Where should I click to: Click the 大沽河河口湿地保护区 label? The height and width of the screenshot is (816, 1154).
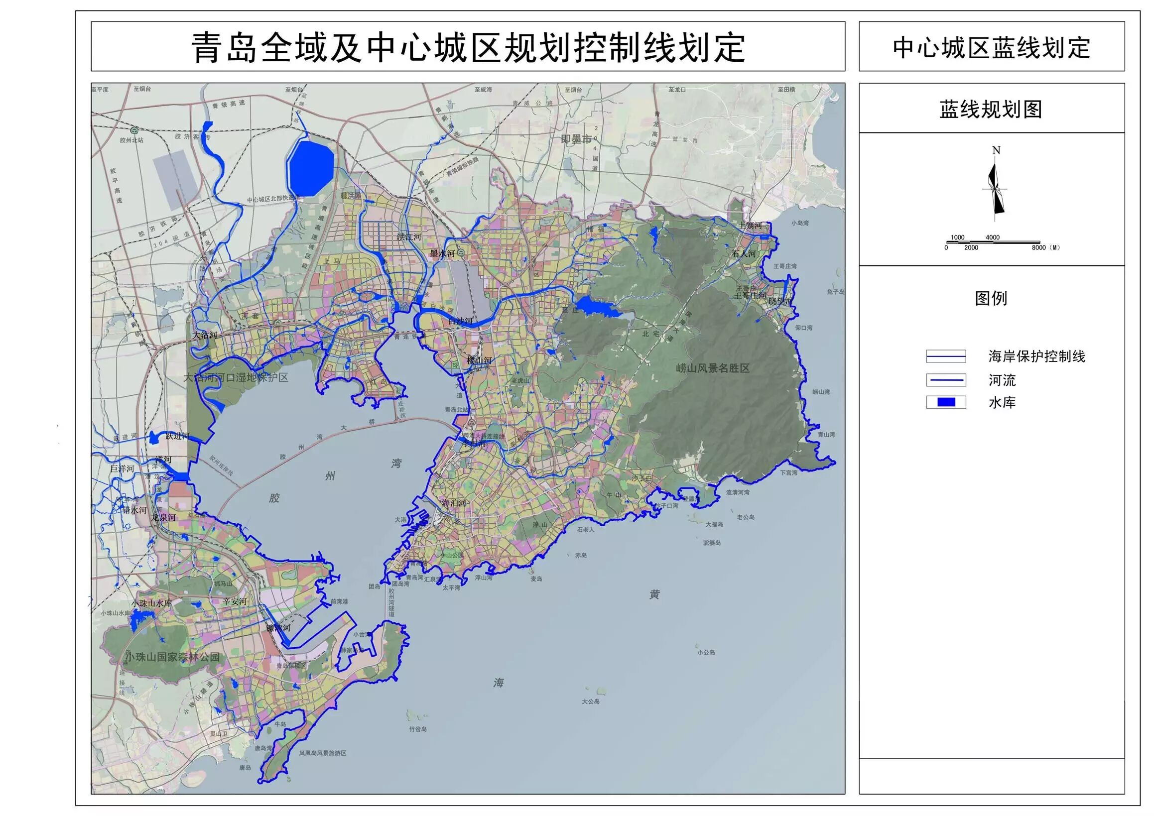tap(235, 377)
